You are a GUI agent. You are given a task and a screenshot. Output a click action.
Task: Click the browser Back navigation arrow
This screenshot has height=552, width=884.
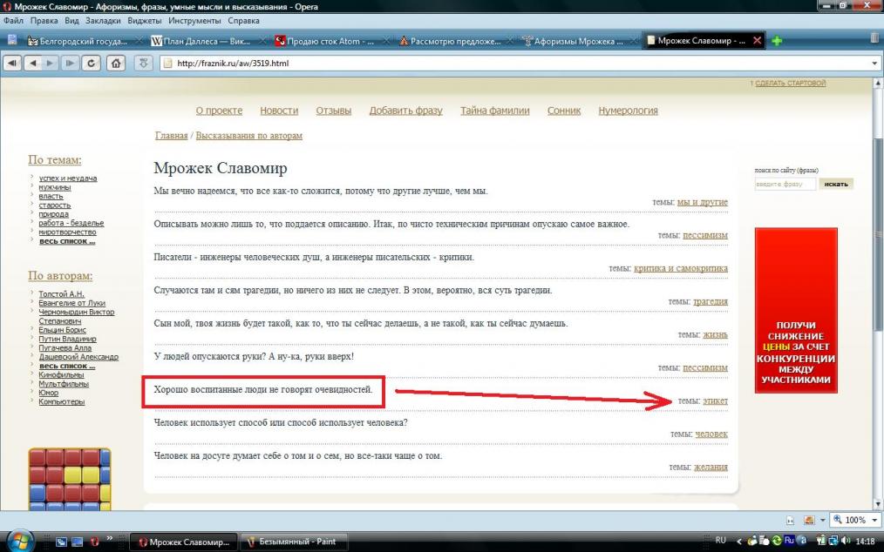pyautogui.click(x=35, y=63)
